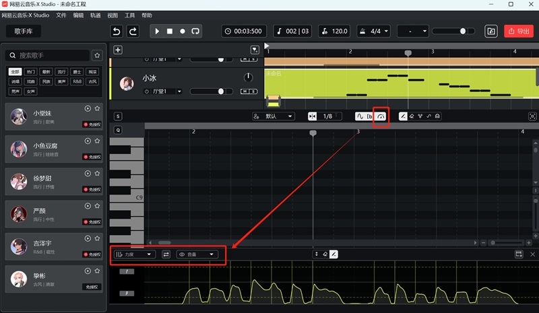Open the 1/8 quantize value dropdown
The image size is (539, 313).
pos(329,116)
